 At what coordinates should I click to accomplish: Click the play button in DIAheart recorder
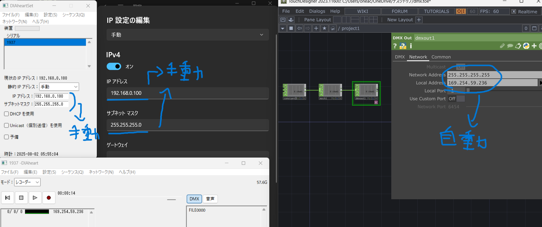point(35,198)
